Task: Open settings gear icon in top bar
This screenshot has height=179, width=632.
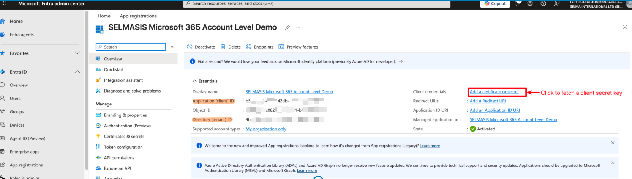Action: pyautogui.click(x=530, y=3)
